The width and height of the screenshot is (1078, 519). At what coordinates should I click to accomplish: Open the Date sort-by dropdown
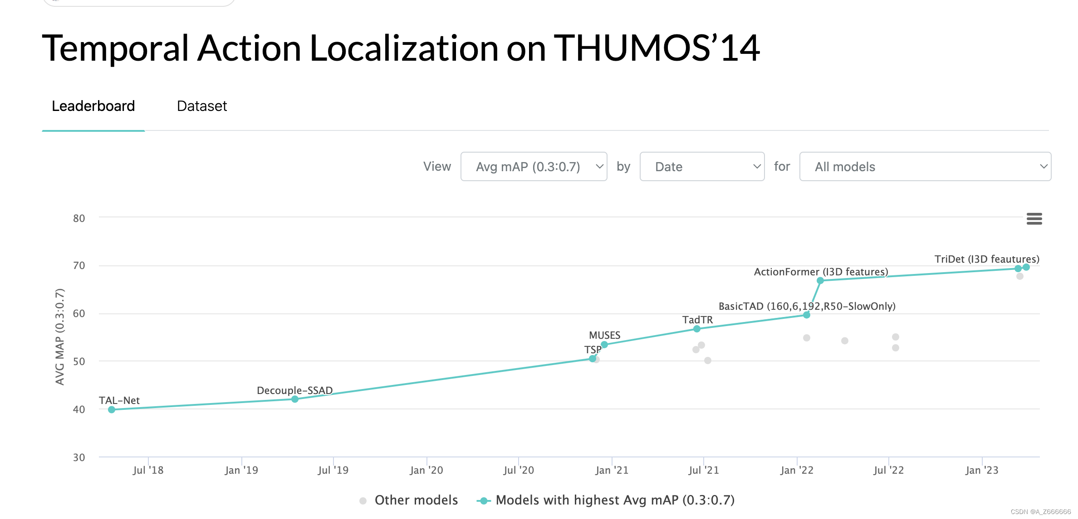[x=702, y=167]
